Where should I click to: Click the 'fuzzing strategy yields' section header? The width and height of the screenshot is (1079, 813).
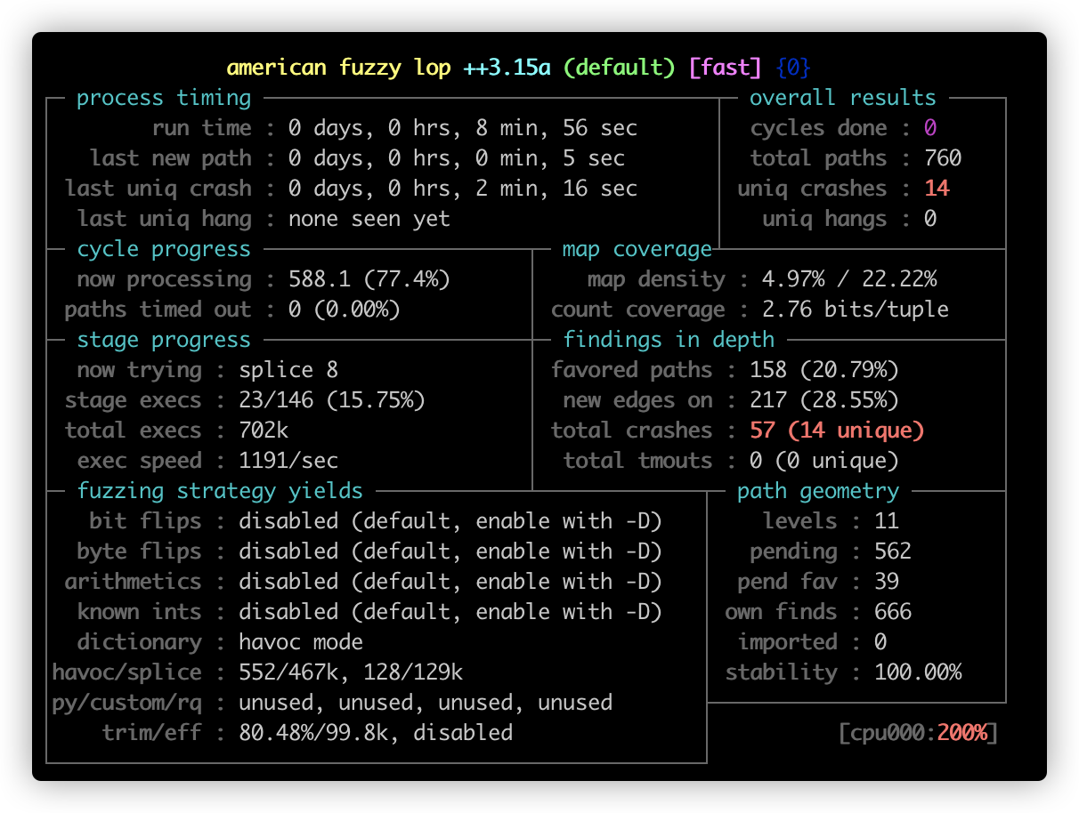click(221, 491)
